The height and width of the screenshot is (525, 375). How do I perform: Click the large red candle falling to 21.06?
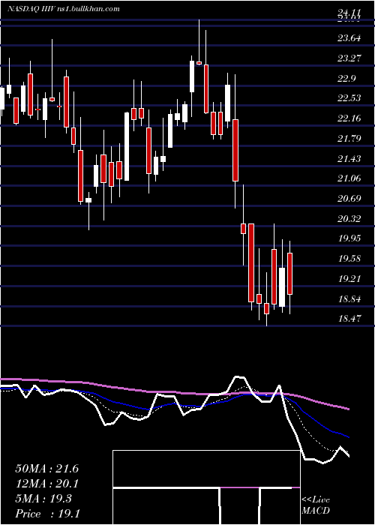(x=235, y=150)
